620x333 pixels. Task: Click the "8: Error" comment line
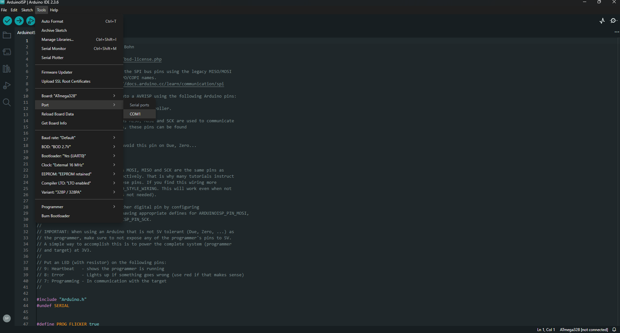pyautogui.click(x=140, y=275)
